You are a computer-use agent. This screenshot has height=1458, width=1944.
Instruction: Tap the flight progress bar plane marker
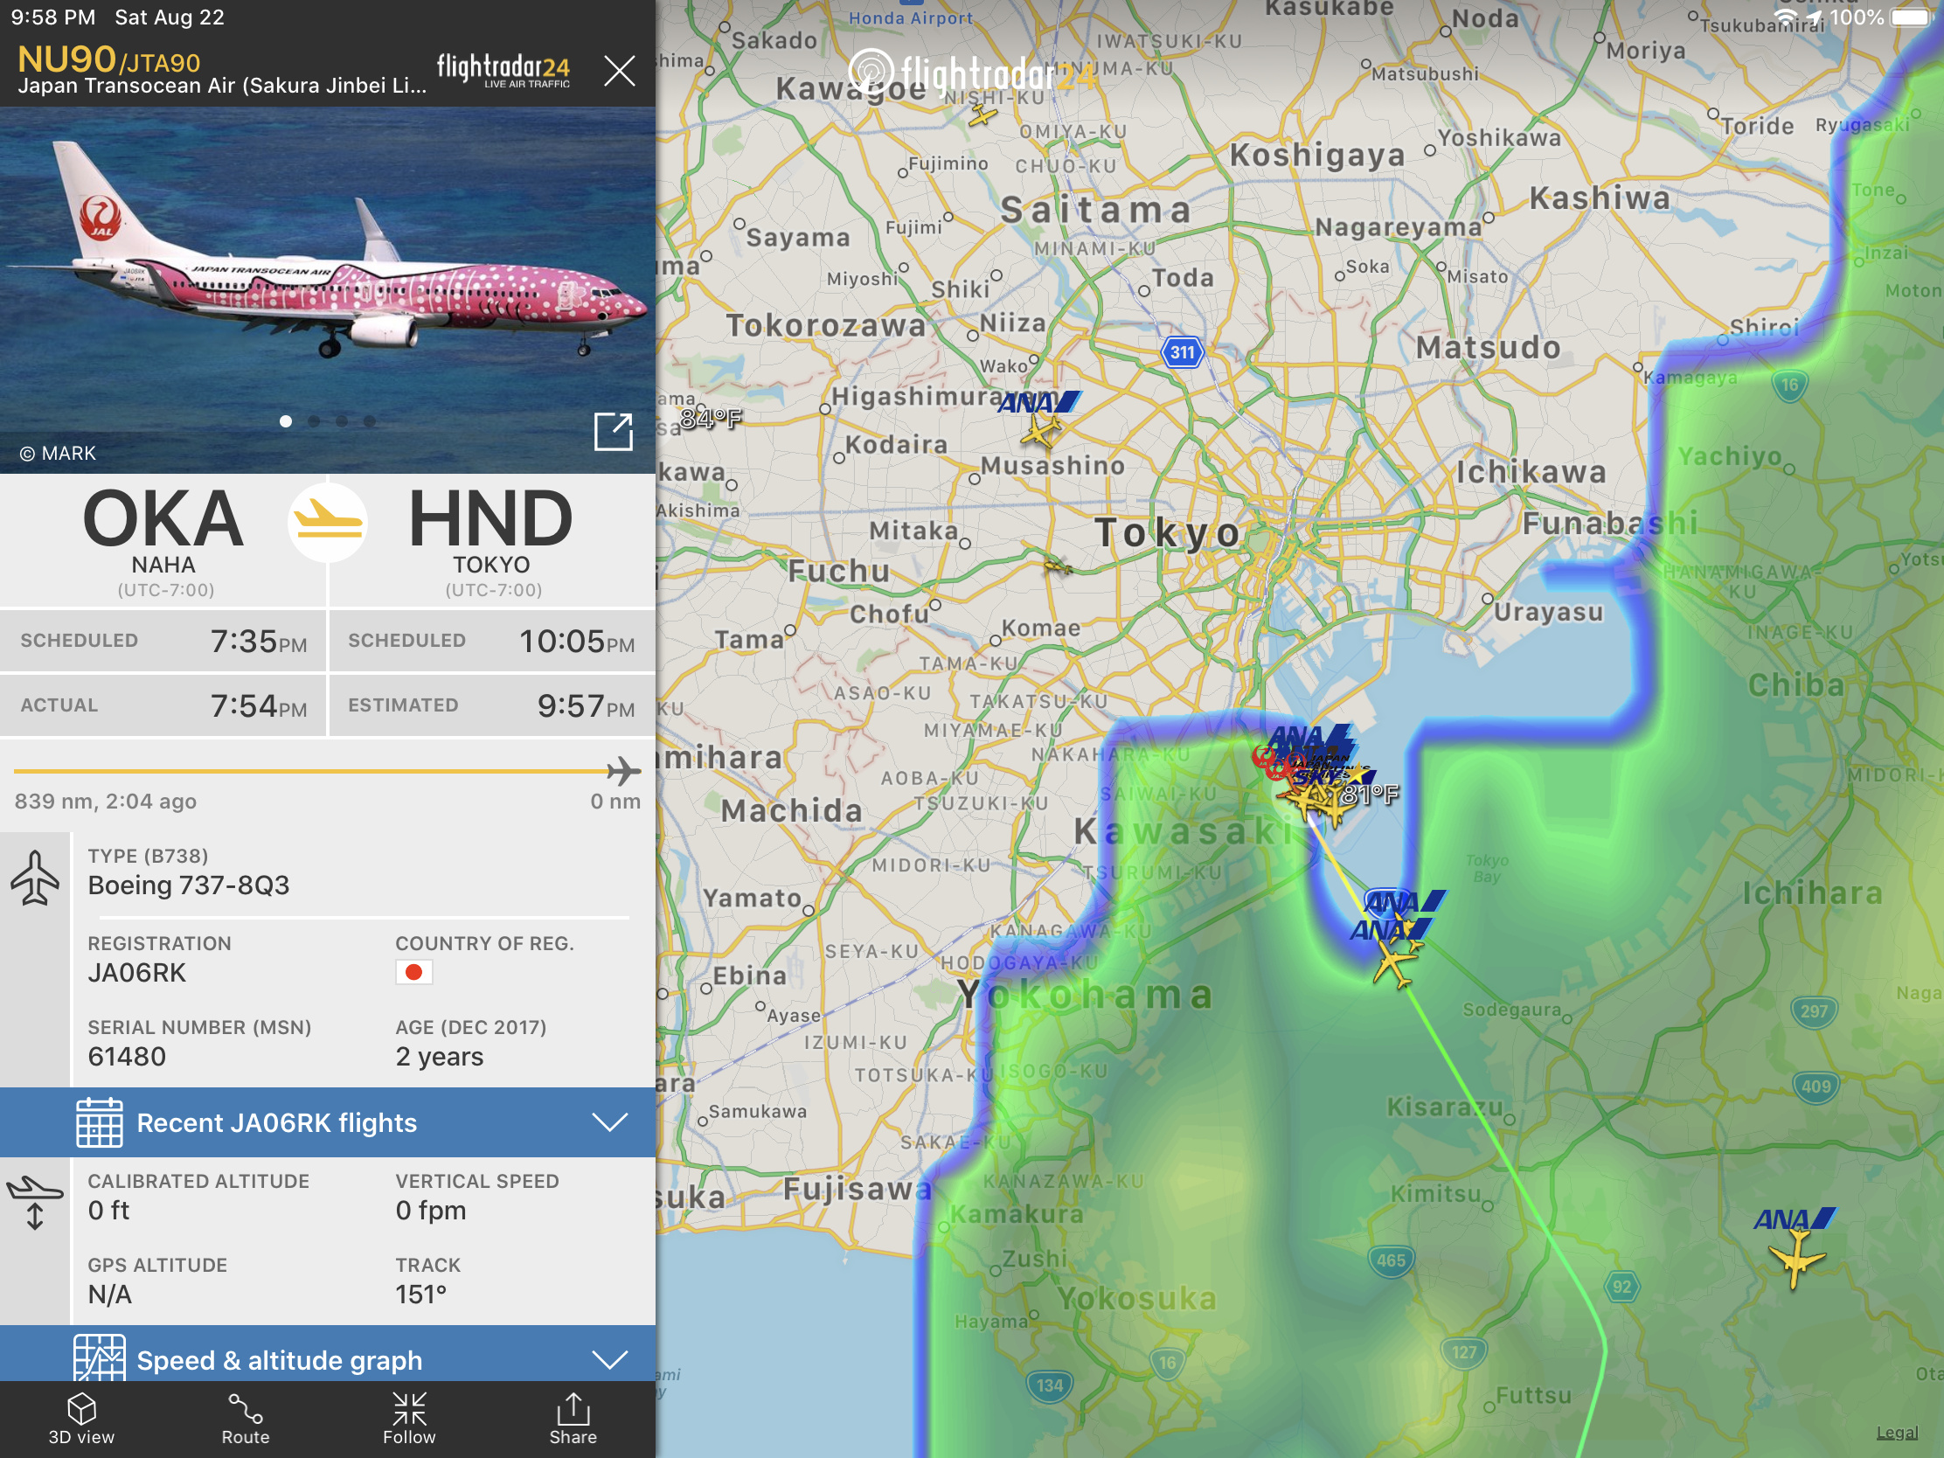click(623, 771)
